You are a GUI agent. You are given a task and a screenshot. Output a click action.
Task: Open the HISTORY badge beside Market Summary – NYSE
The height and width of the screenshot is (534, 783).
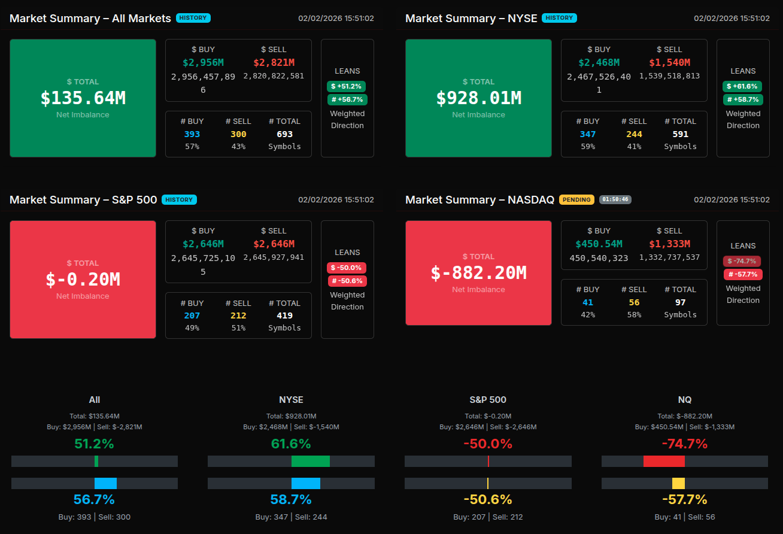click(x=559, y=18)
